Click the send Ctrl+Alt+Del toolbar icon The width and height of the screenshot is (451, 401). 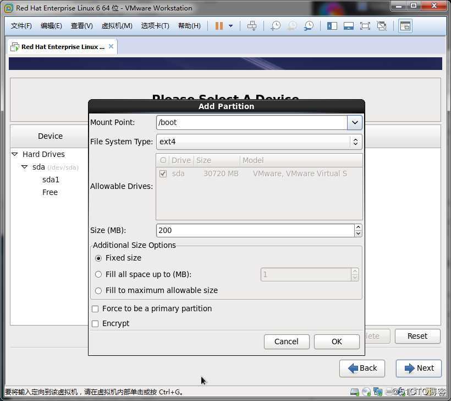[251, 26]
